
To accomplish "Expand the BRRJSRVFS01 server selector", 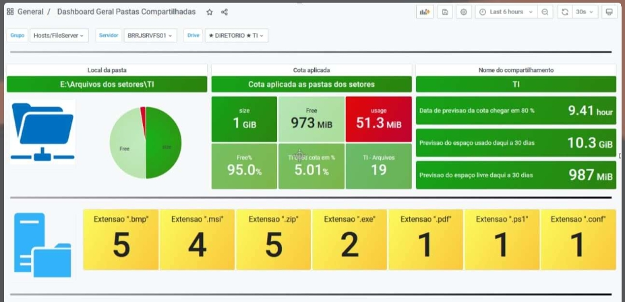I will pos(150,35).
